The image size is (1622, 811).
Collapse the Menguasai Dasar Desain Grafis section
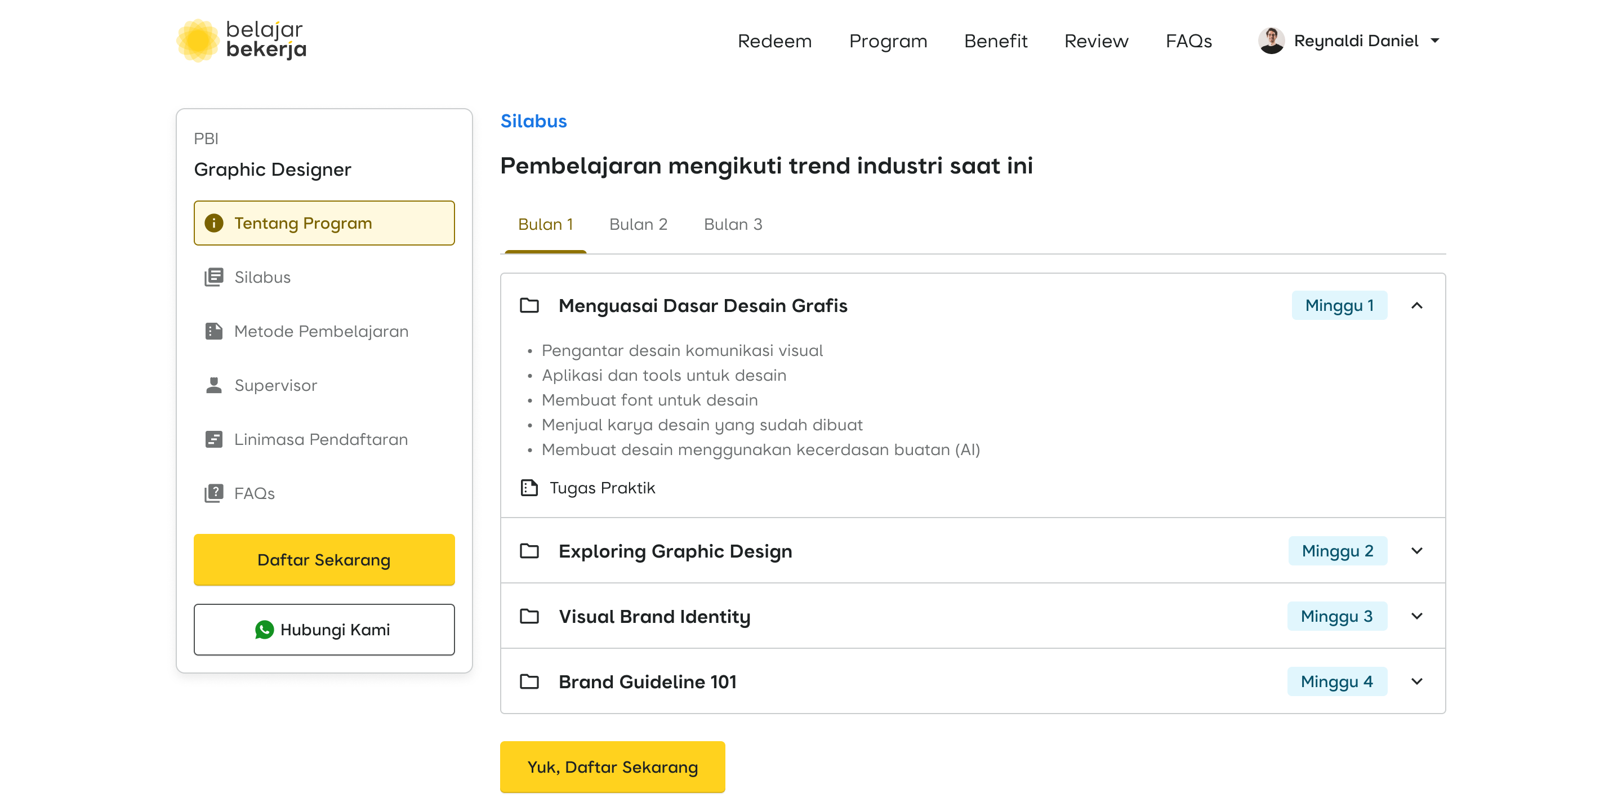[1417, 306]
